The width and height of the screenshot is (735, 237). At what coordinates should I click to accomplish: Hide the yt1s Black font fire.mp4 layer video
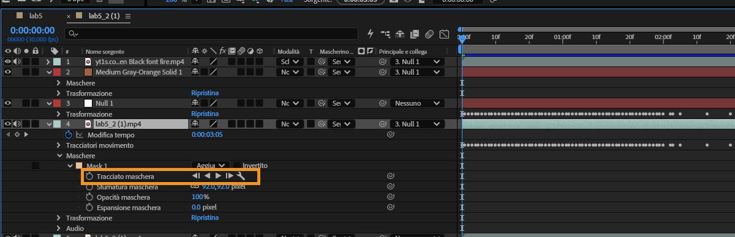pos(8,62)
